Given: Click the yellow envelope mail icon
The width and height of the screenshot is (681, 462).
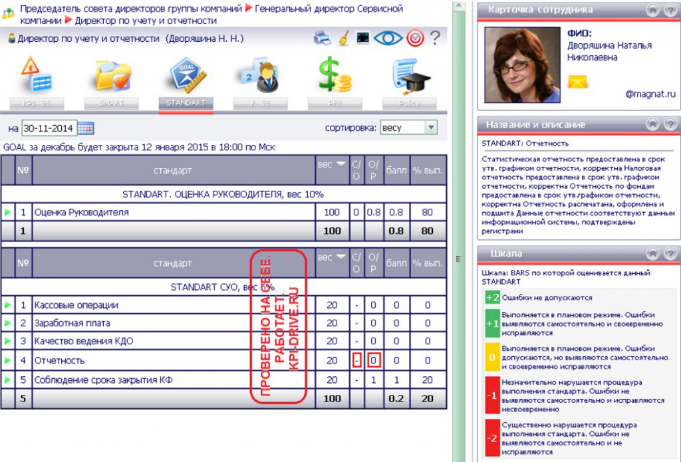Looking at the screenshot, I should tap(578, 82).
